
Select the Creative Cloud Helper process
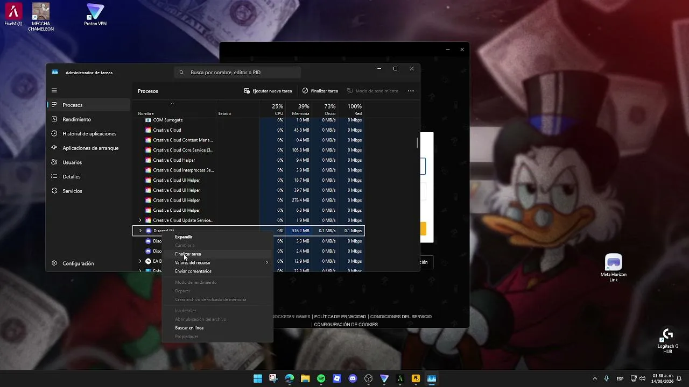[x=249, y=160]
